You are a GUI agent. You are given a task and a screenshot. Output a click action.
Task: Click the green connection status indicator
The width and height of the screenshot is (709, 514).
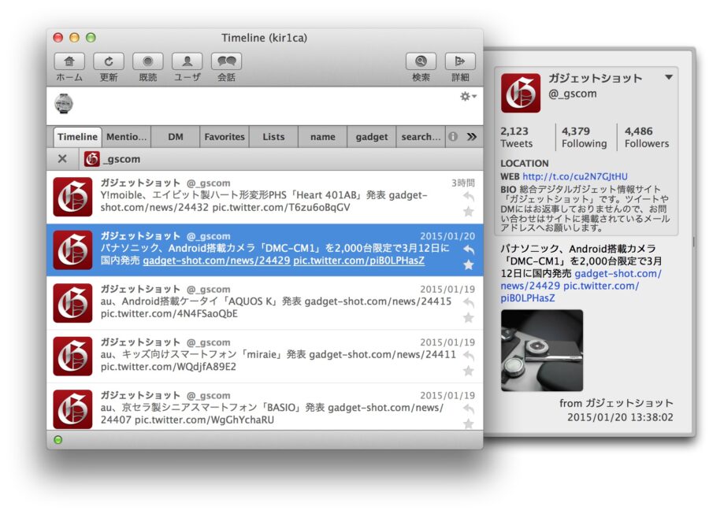tap(58, 440)
